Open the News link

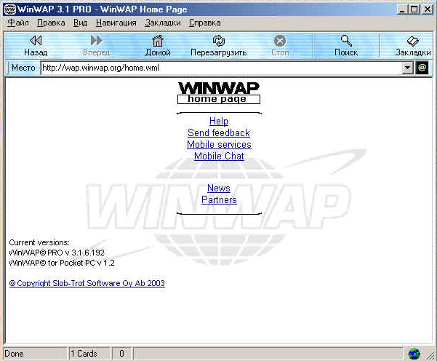(x=219, y=188)
